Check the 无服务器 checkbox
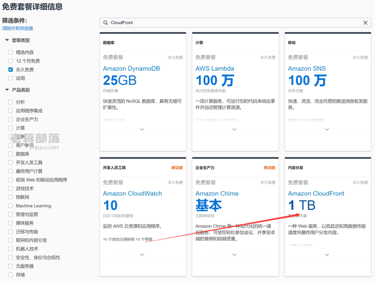The width and height of the screenshot is (375, 281). pos(11,266)
